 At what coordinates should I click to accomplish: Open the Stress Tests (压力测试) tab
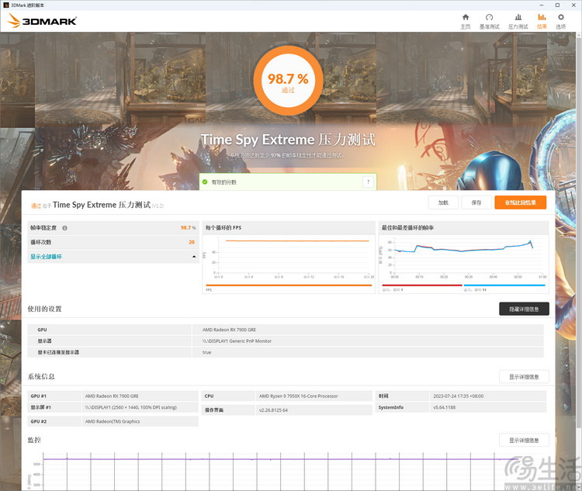(518, 22)
